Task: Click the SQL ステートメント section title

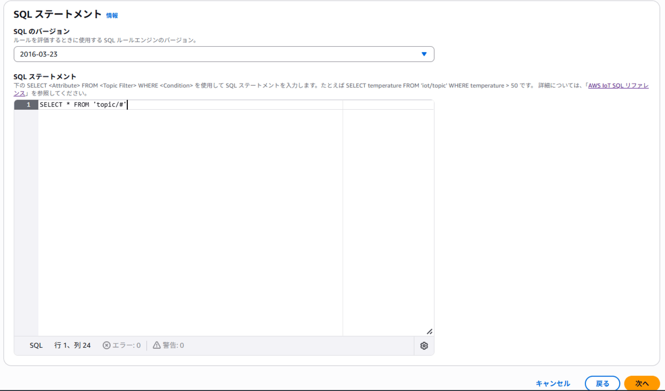Action: 57,15
